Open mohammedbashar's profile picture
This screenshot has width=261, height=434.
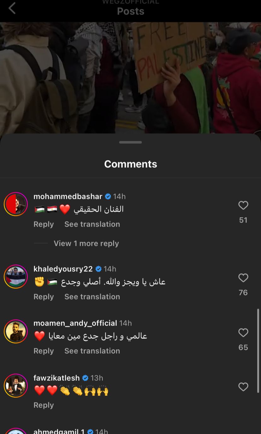[16, 204]
